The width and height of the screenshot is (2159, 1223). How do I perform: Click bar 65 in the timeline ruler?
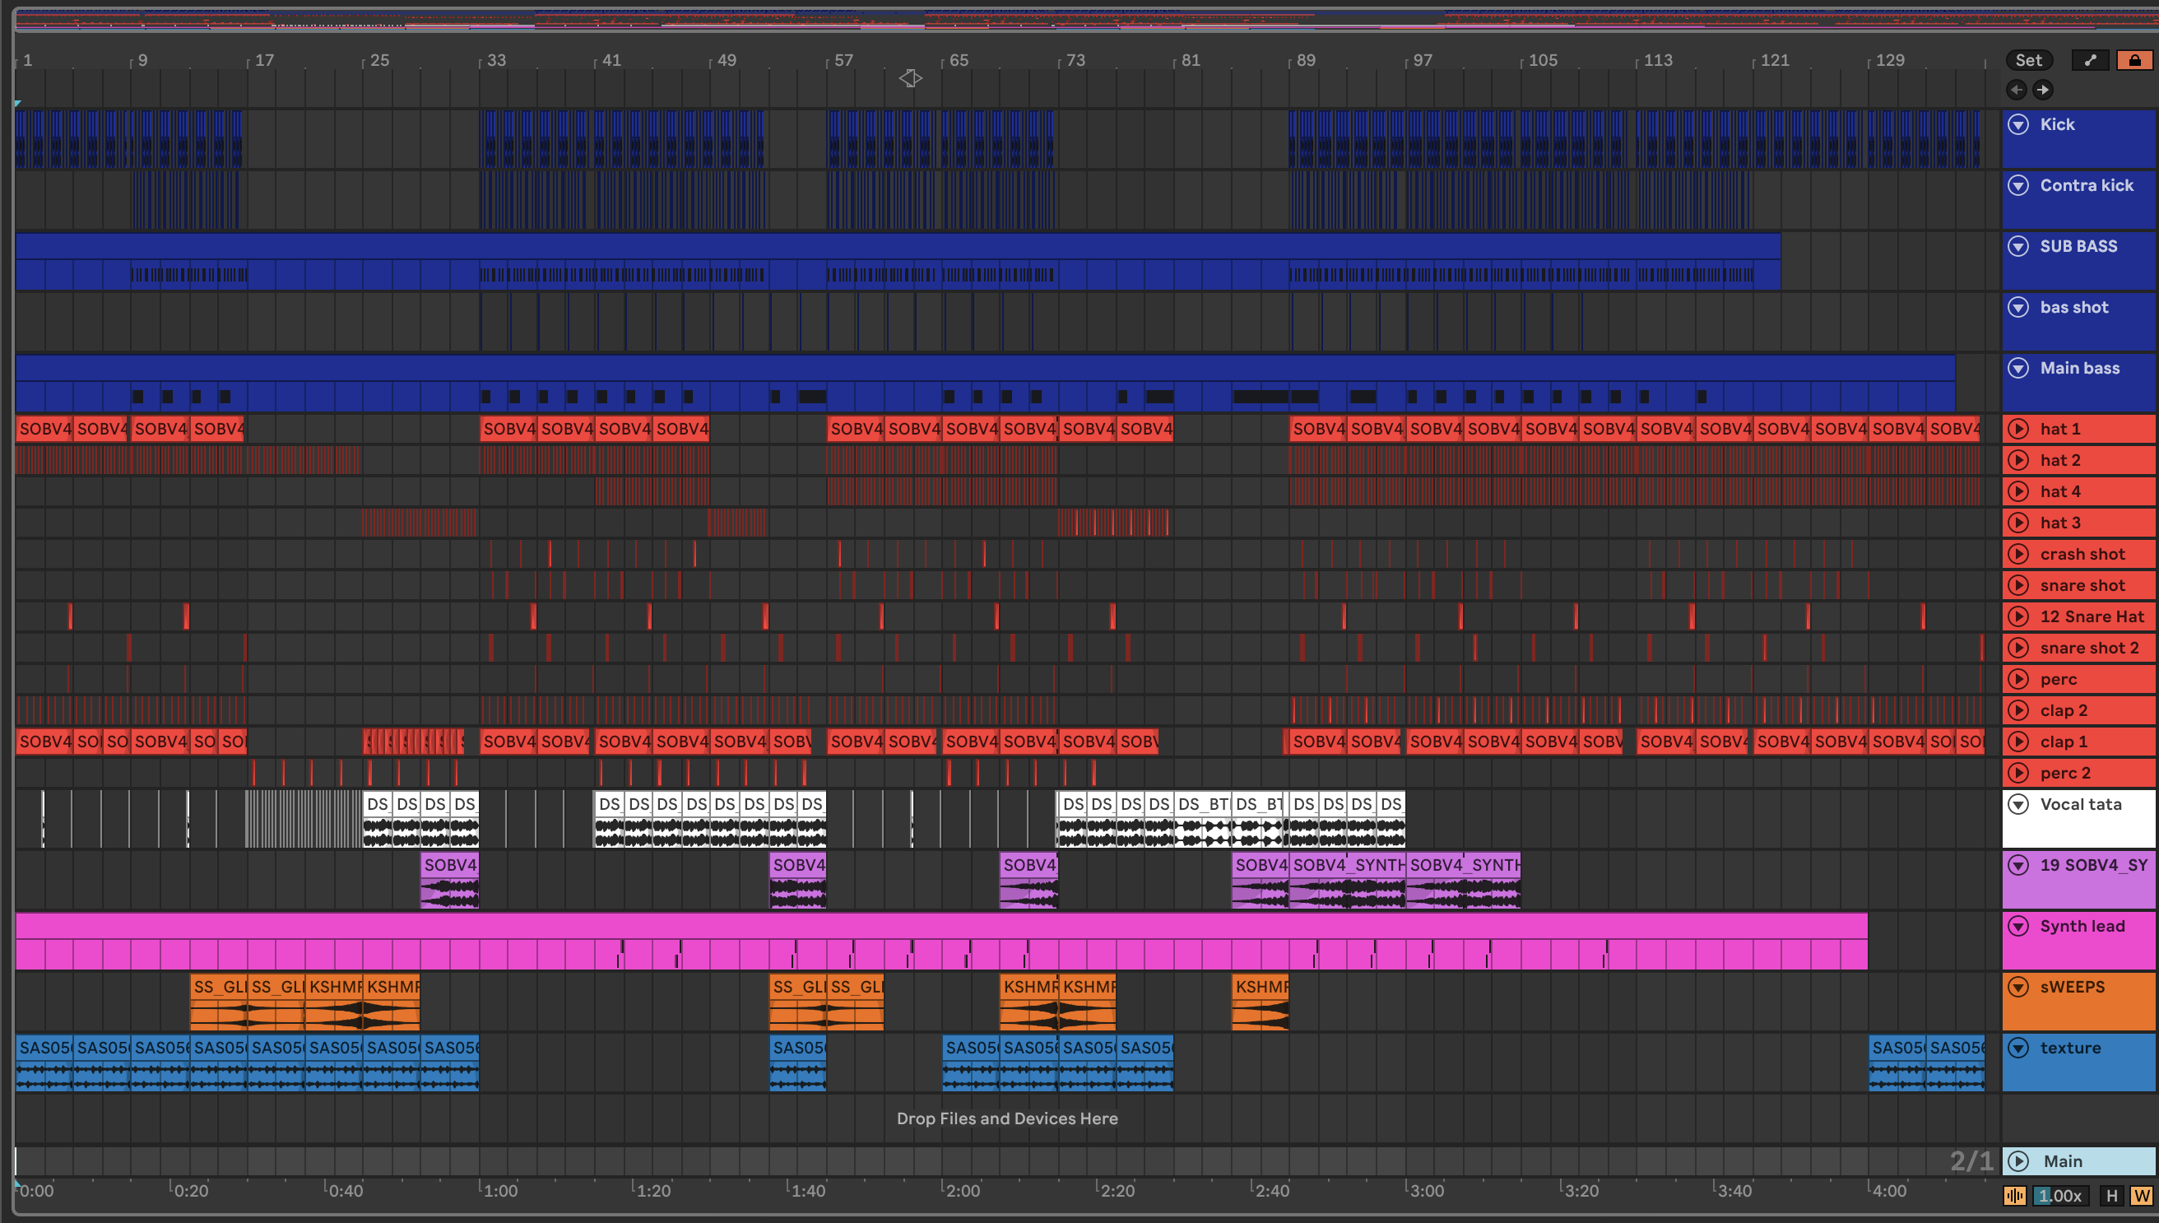(x=958, y=60)
